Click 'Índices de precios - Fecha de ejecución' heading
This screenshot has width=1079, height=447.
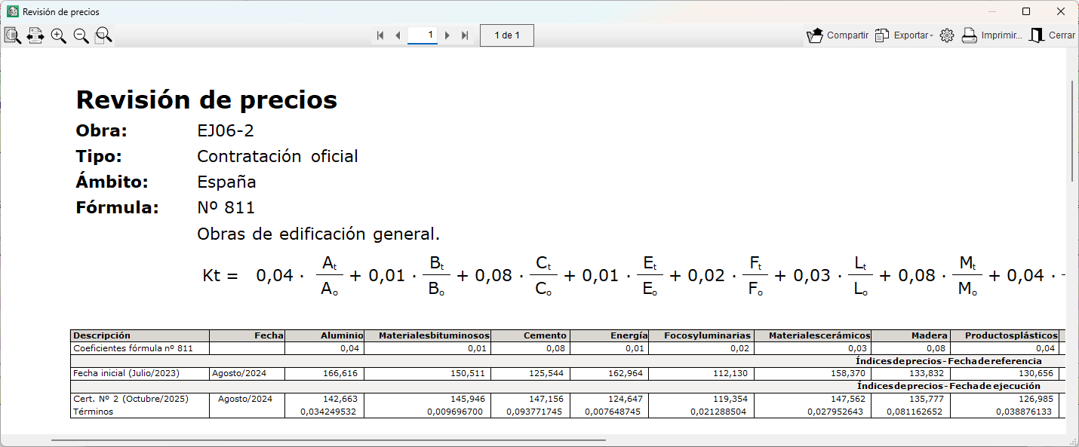[x=949, y=386]
